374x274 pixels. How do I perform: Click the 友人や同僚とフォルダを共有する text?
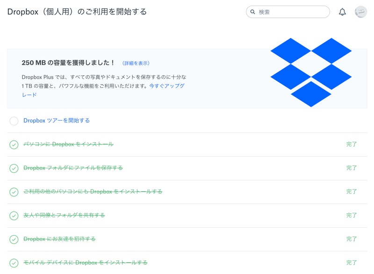[64, 215]
